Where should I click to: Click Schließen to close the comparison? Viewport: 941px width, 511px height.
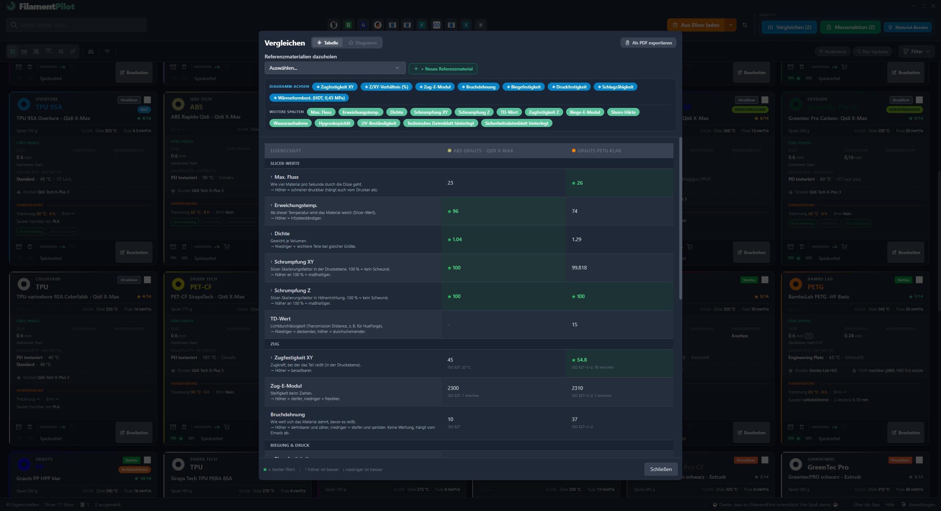pyautogui.click(x=661, y=469)
